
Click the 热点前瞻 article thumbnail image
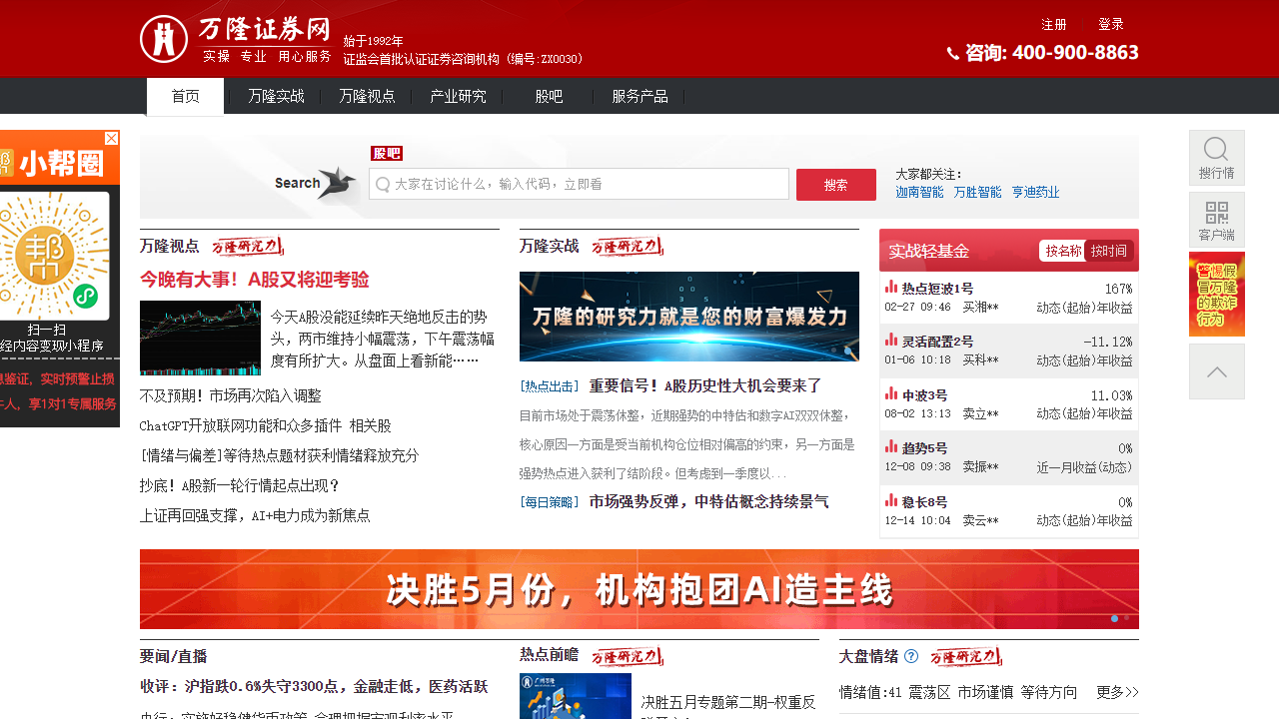pyautogui.click(x=576, y=696)
